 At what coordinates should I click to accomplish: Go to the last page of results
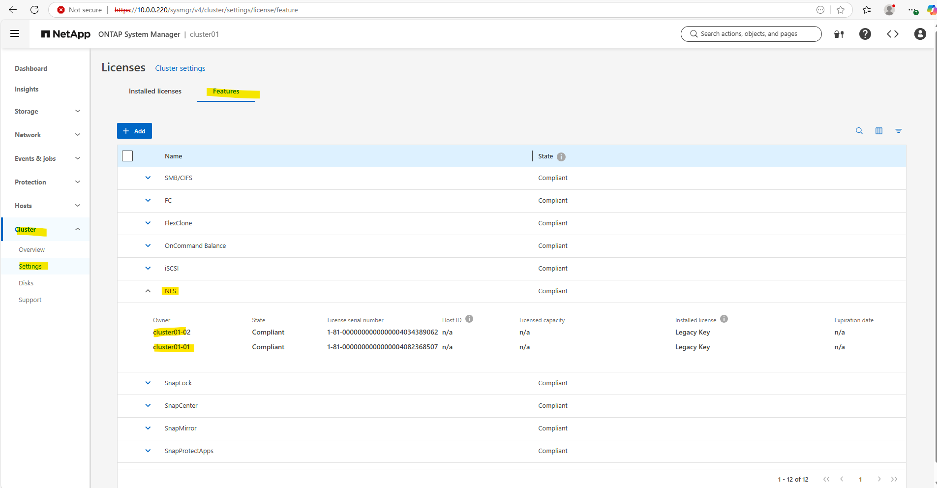click(x=894, y=479)
